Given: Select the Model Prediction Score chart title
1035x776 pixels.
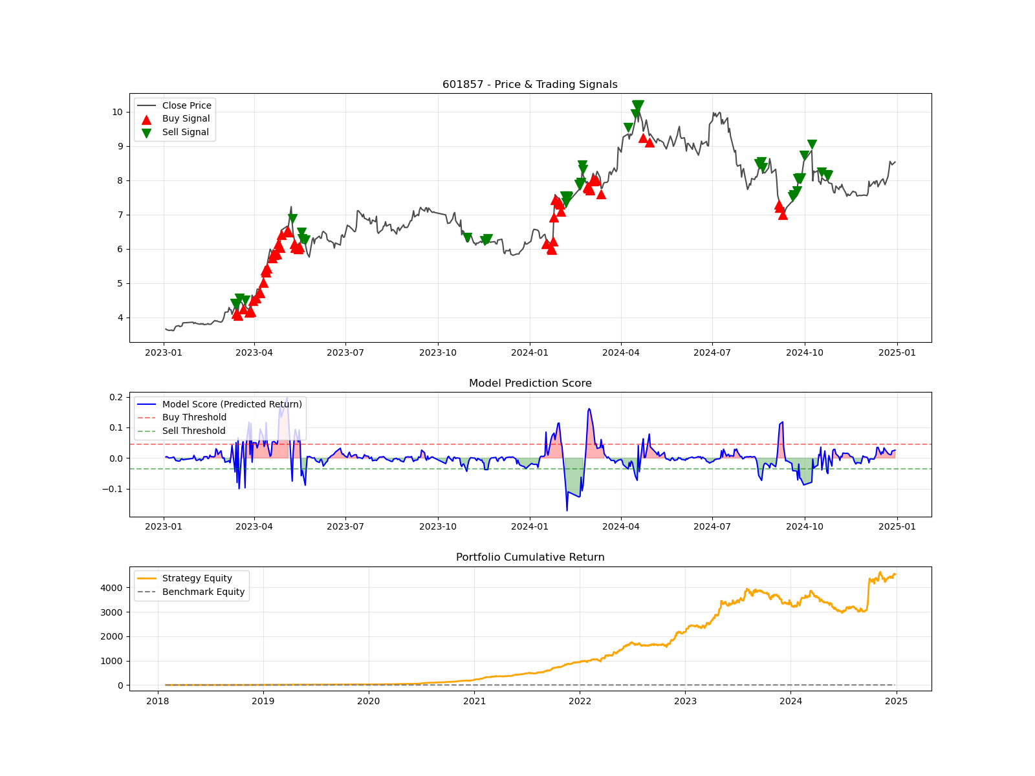Looking at the screenshot, I should (530, 383).
